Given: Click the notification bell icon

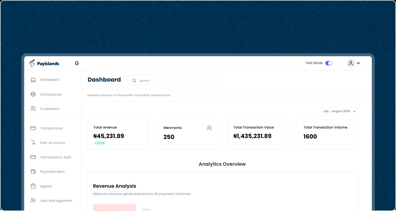Looking at the screenshot, I should click(77, 63).
